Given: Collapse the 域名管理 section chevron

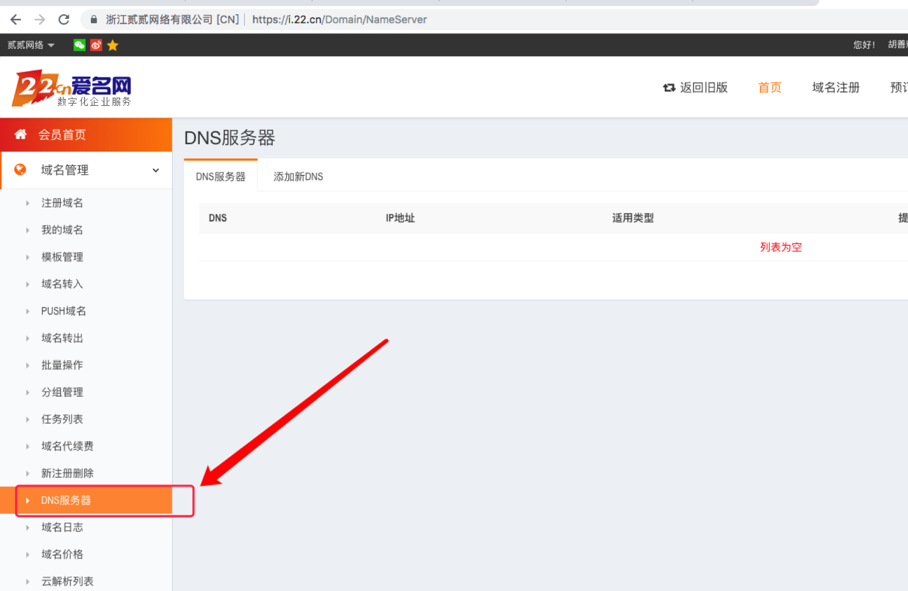Looking at the screenshot, I should click(155, 170).
